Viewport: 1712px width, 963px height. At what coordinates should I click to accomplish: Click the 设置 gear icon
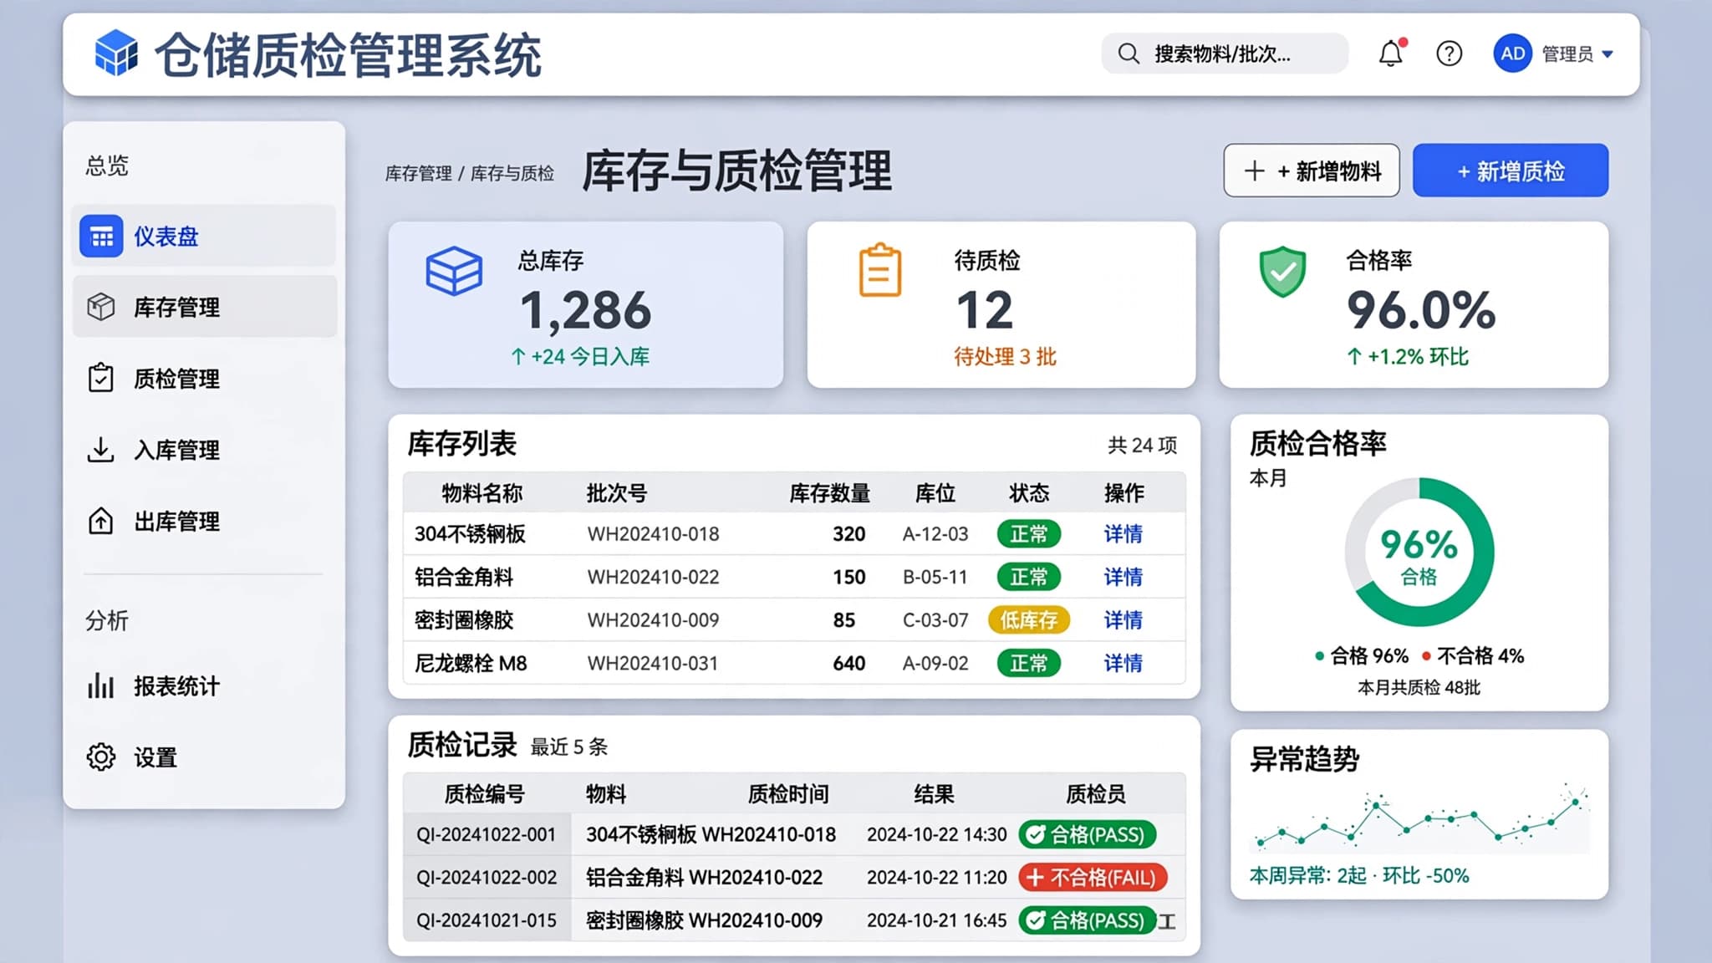pos(100,757)
